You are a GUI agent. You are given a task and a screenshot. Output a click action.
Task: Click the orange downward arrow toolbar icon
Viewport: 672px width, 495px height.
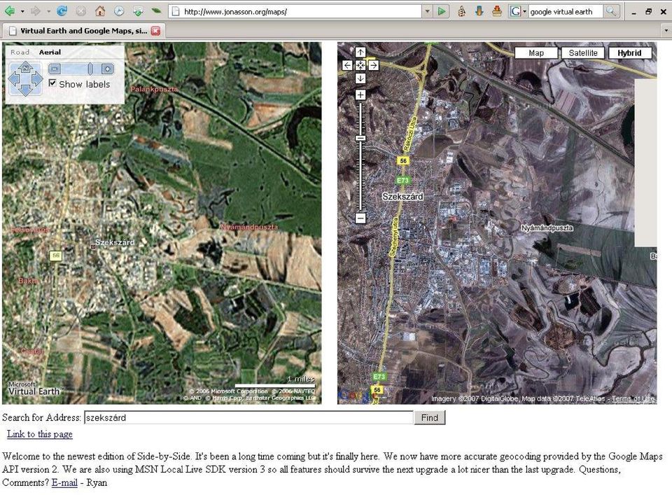(479, 12)
